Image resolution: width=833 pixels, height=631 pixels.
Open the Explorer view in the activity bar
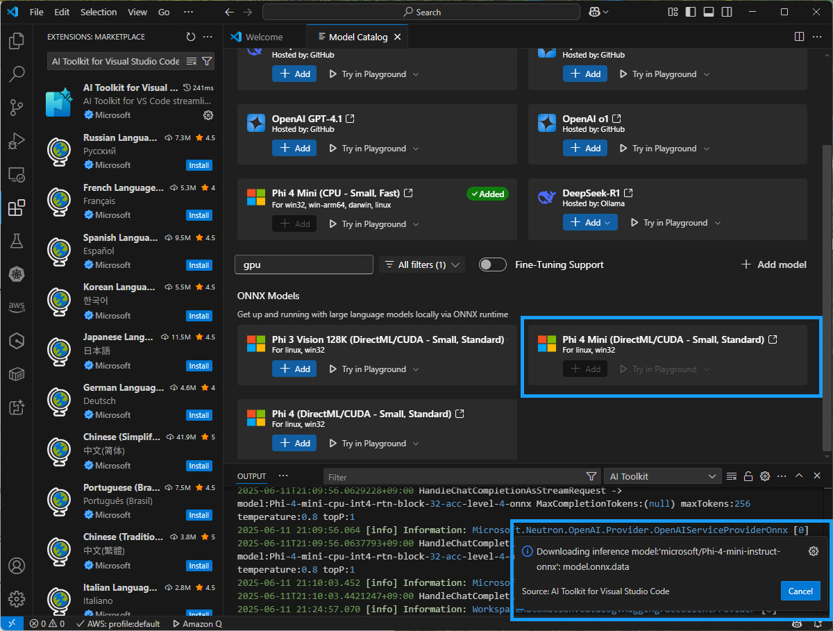(17, 41)
